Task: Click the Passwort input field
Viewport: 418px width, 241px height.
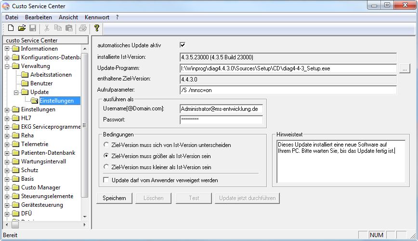Action: pos(221,120)
